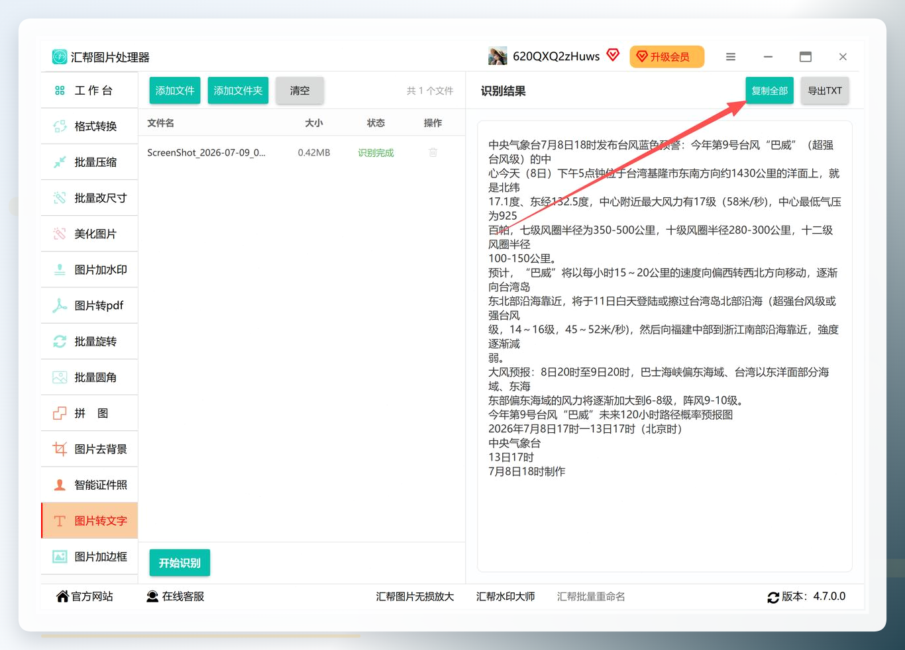Open the 汇帮批量重命名 link
The width and height of the screenshot is (905, 650).
click(x=591, y=596)
